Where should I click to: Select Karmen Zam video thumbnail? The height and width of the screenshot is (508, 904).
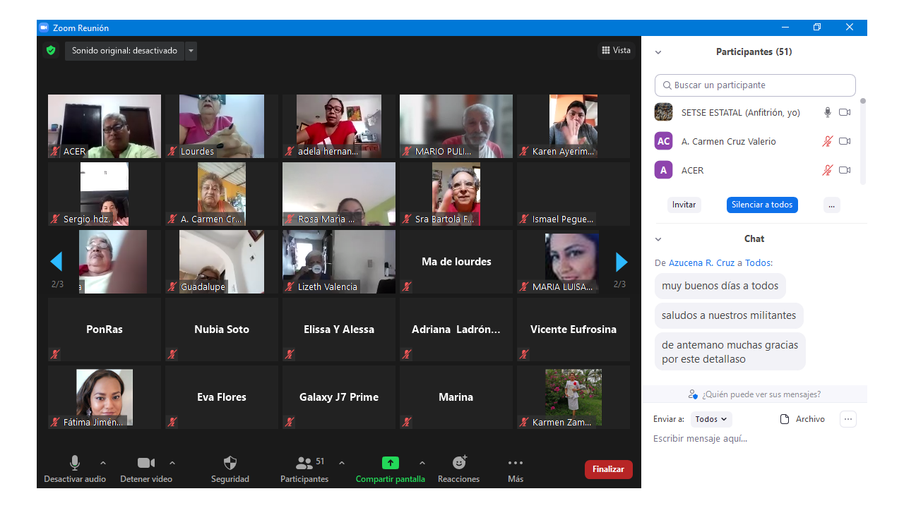[x=573, y=397]
